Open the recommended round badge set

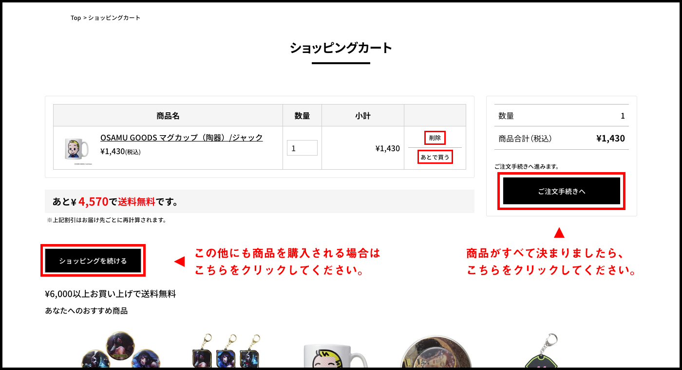[120, 351]
